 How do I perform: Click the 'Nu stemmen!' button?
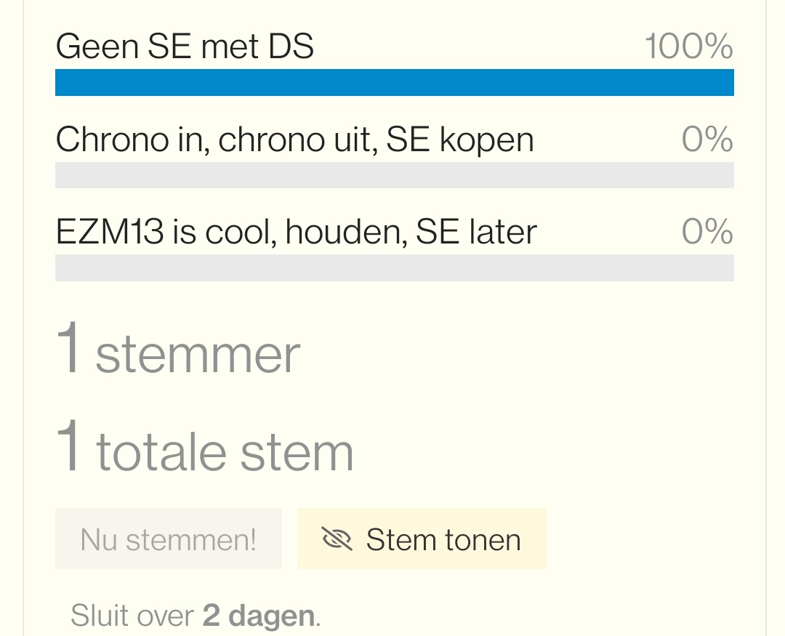pyautogui.click(x=168, y=539)
